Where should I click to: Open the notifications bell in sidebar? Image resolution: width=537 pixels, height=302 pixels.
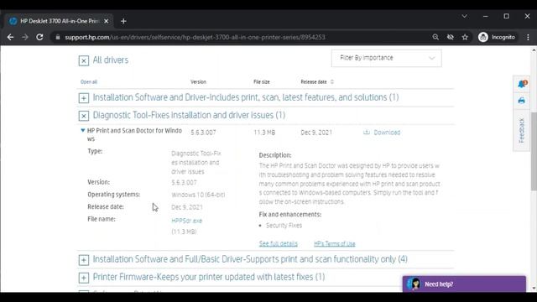tap(522, 84)
